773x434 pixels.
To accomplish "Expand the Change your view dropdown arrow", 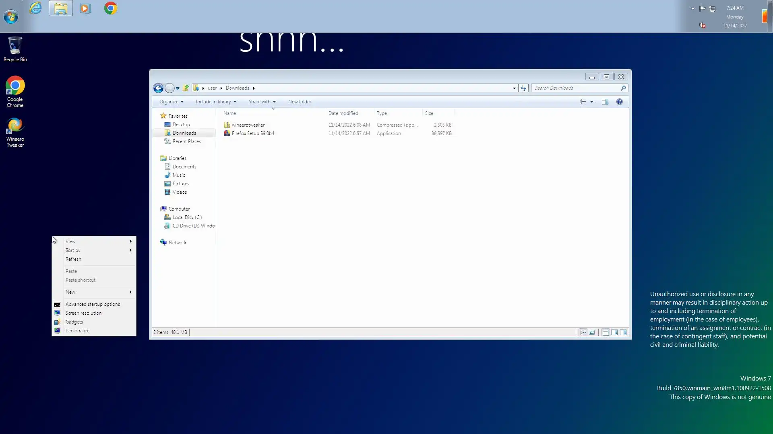I will (591, 102).
